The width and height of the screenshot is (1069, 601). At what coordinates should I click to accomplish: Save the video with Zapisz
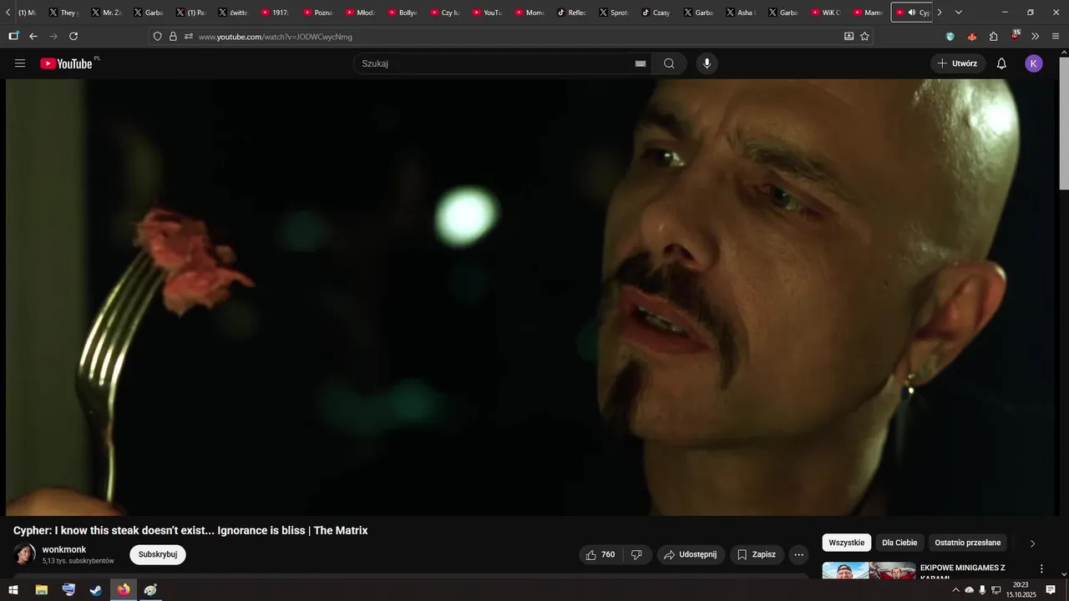coord(757,555)
